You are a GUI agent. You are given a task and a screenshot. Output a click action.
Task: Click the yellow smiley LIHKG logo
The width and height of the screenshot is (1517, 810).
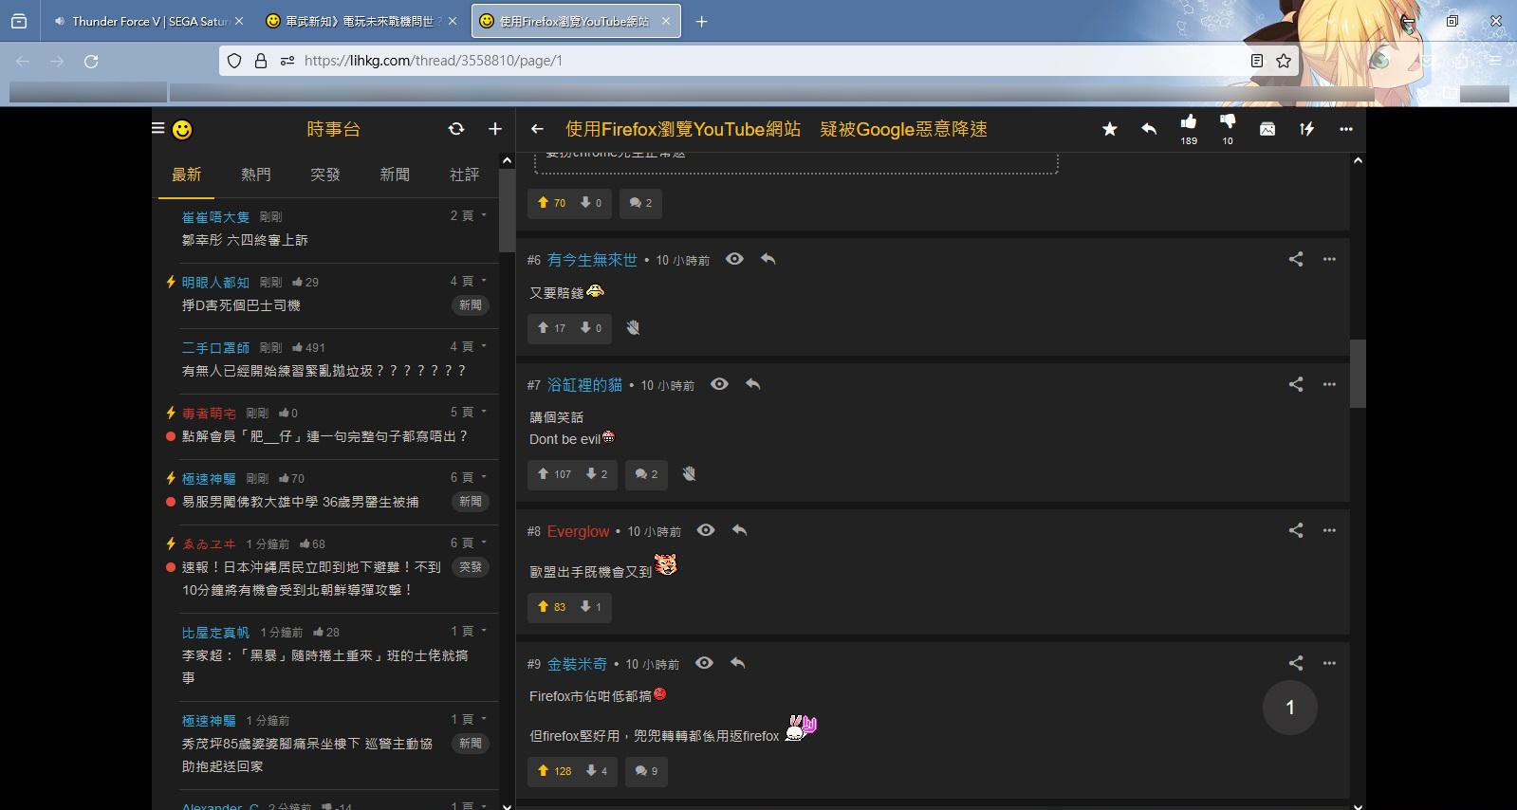(x=182, y=129)
